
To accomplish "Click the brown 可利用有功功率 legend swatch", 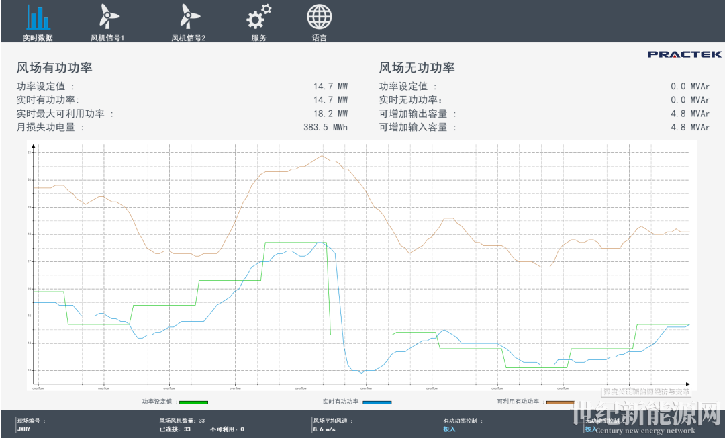I will (560, 402).
